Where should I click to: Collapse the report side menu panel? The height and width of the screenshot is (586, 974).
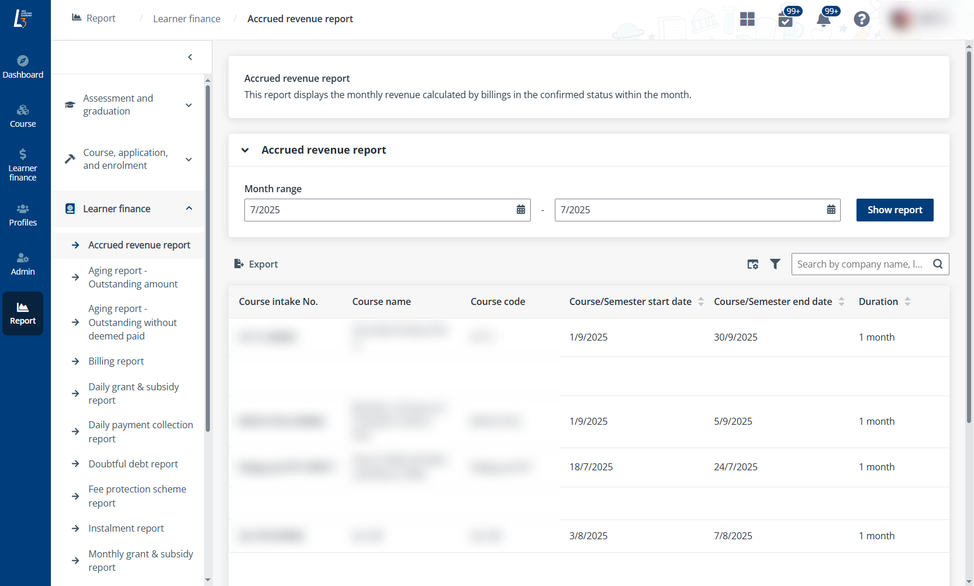[190, 57]
